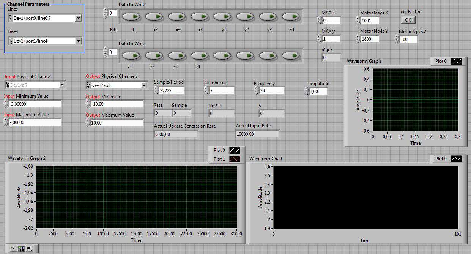Screen dimensions: 471x254
Task: Toggle the y4 bit switch
Action: click(291, 17)
